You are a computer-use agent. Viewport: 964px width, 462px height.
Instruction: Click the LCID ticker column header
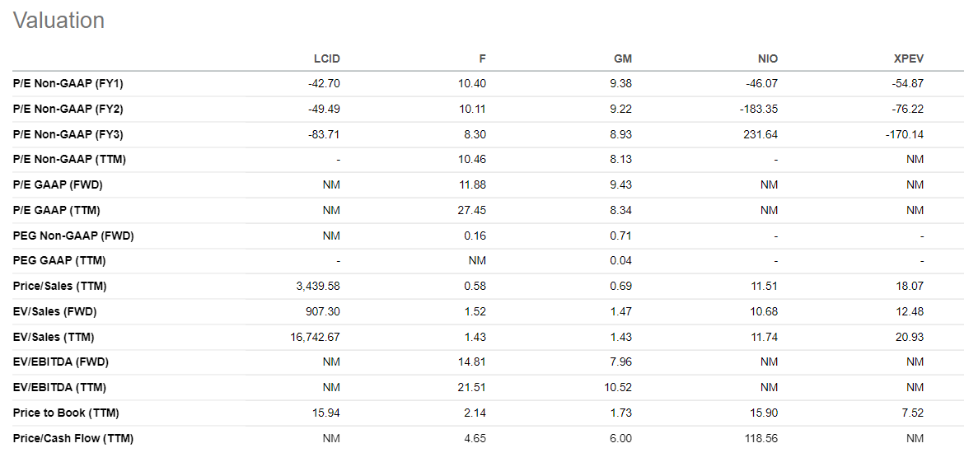tap(326, 58)
